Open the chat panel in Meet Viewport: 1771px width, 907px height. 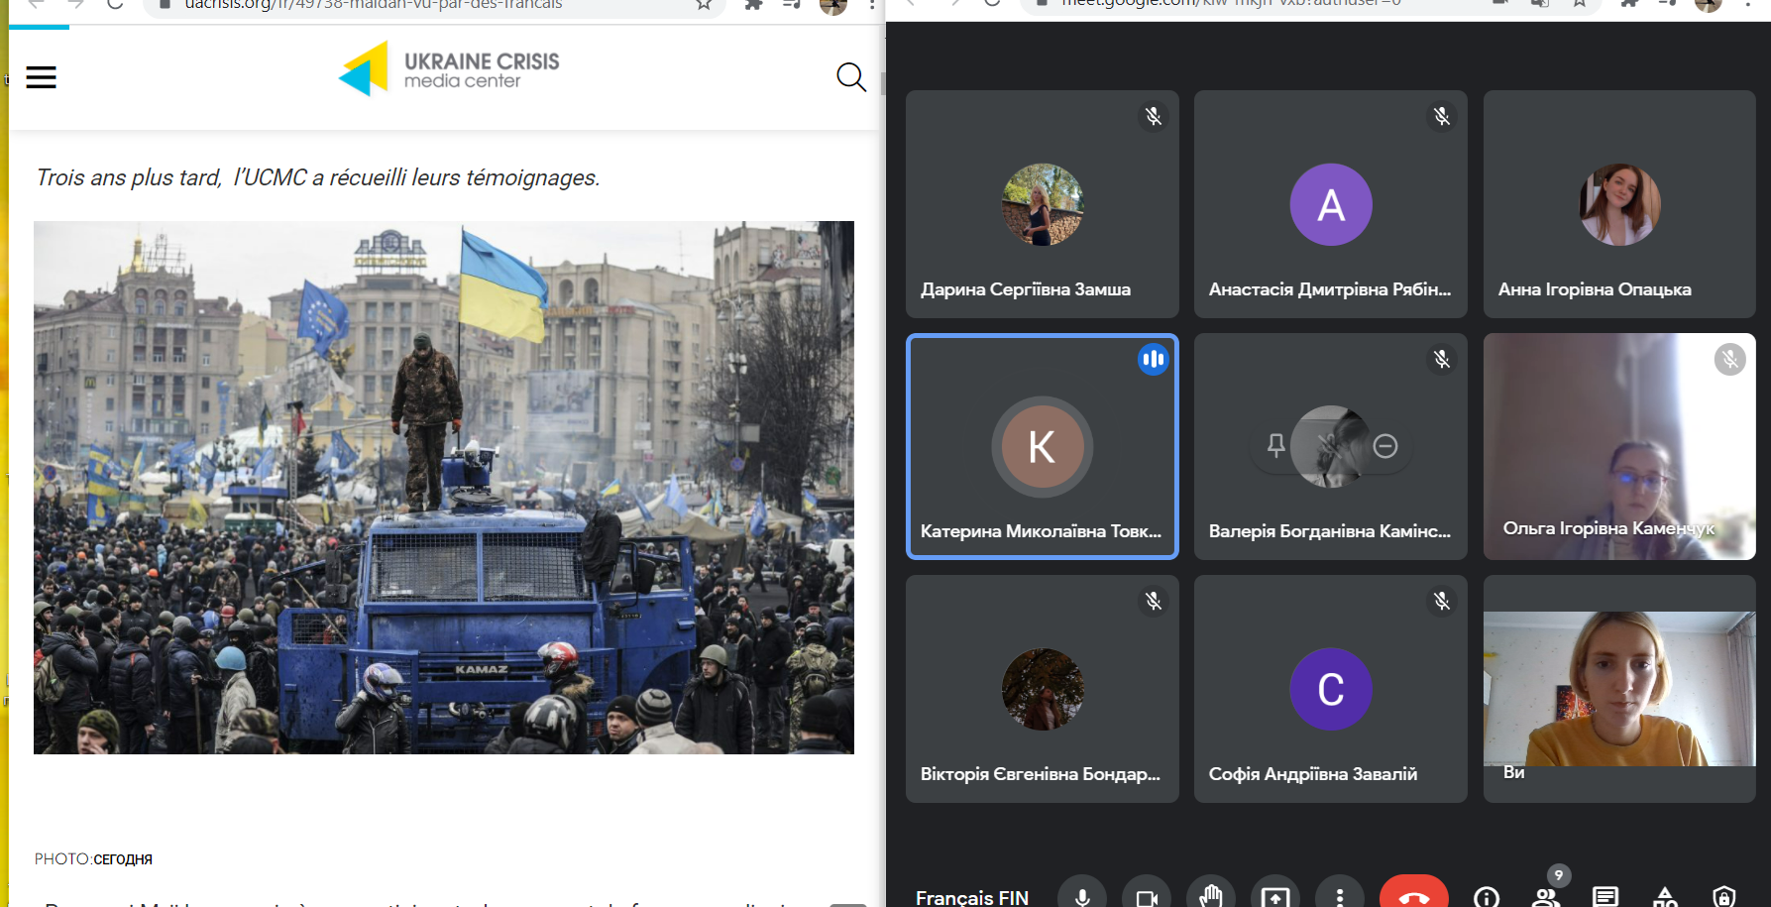pyautogui.click(x=1605, y=896)
